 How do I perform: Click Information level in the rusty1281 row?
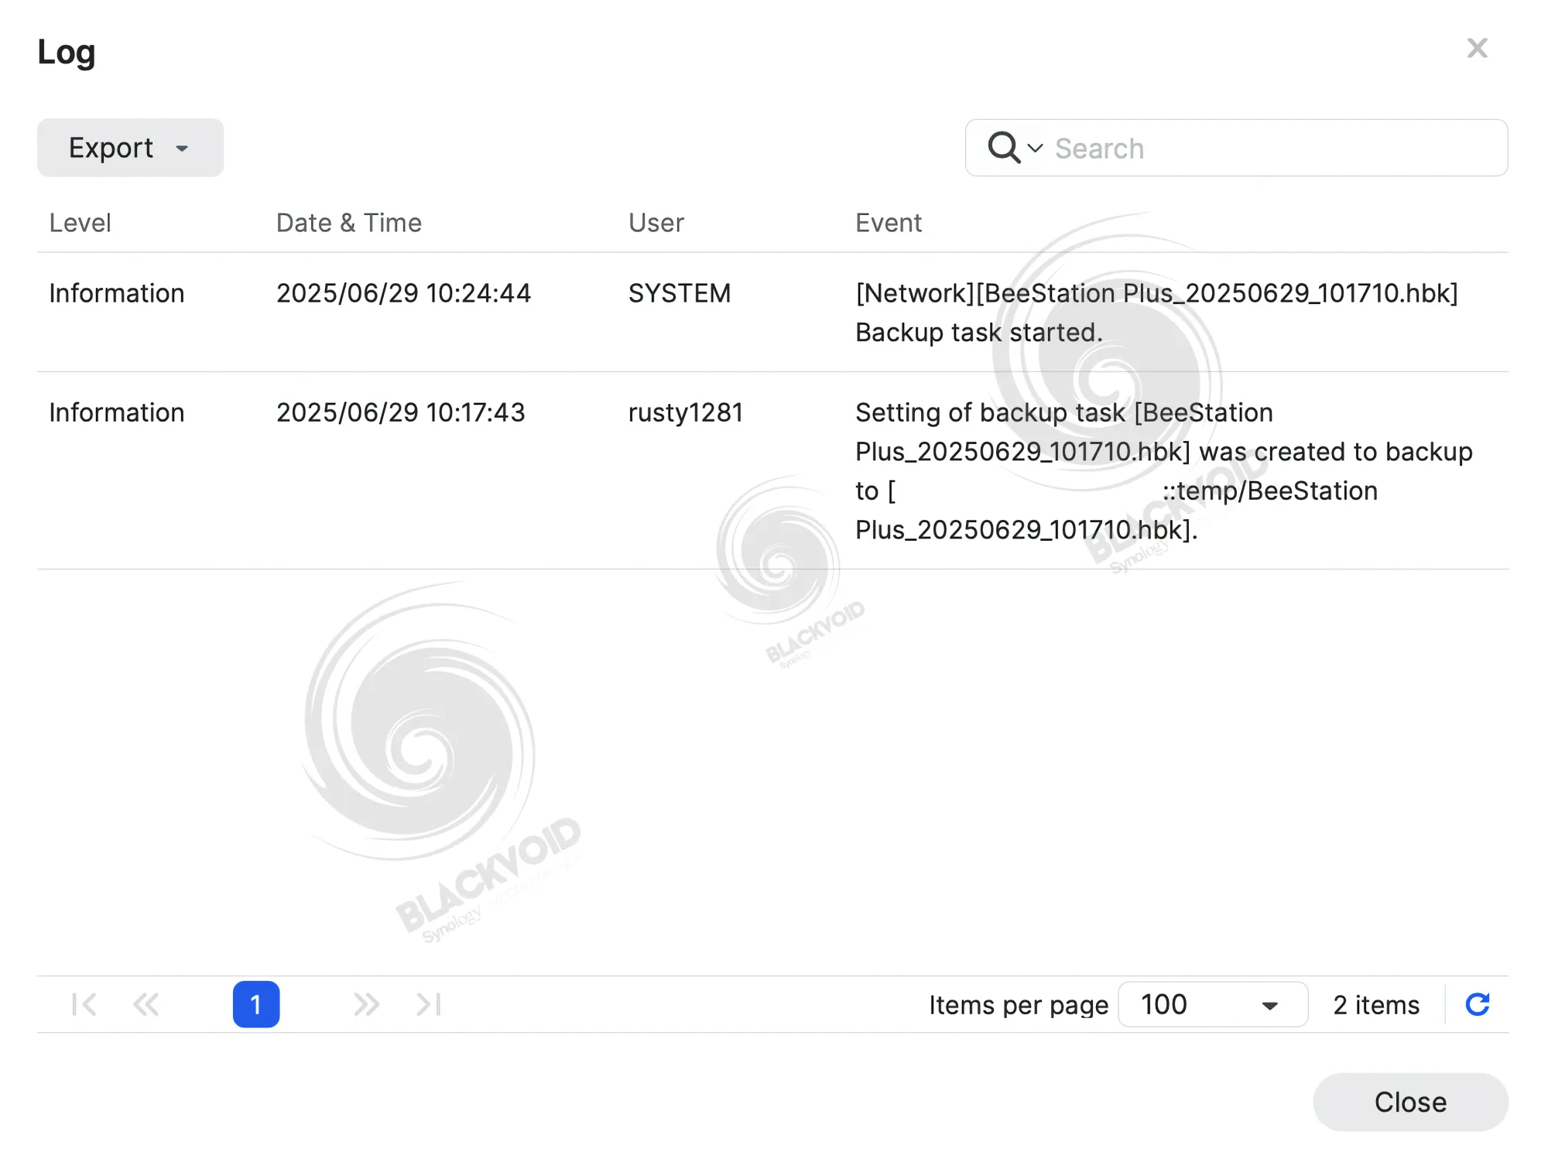[x=117, y=412]
